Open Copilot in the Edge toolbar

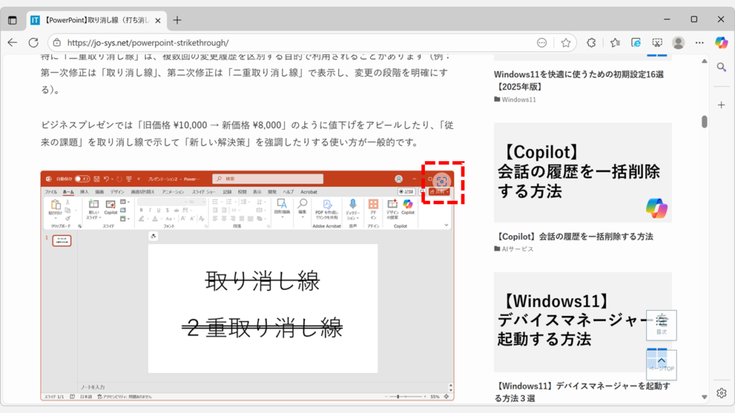pyautogui.click(x=721, y=42)
